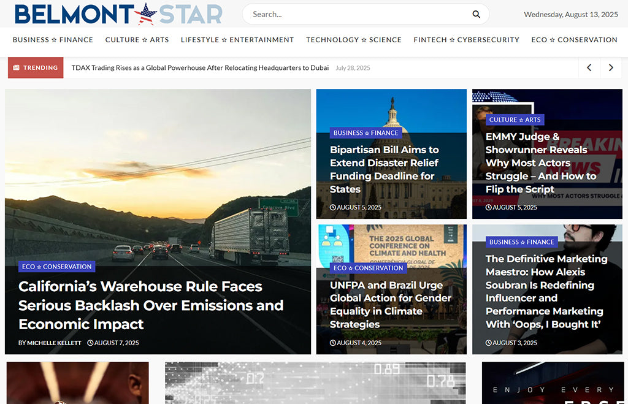Click Business ☆ Finance tag on Bipartisan Bill
628x404 pixels.
(x=366, y=133)
